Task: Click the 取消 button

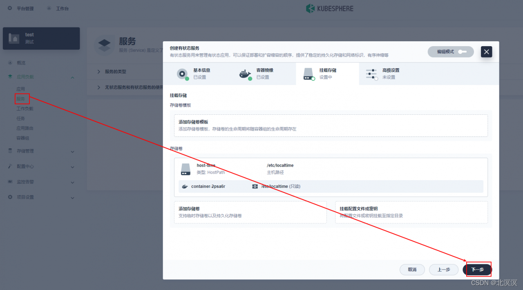Action: pyautogui.click(x=412, y=270)
